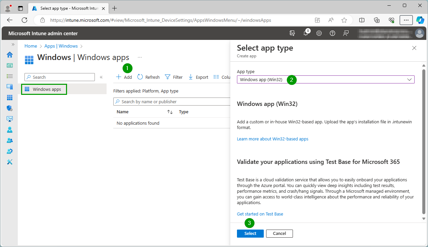Expand the left navigation sidebar
Screen dimensions: 428x247
click(x=13, y=45)
